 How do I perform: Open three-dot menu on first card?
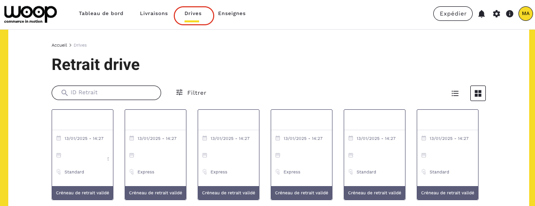pyautogui.click(x=108, y=159)
